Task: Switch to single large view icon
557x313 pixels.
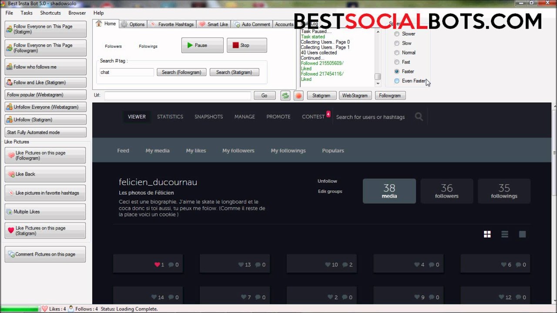Action: click(522, 234)
